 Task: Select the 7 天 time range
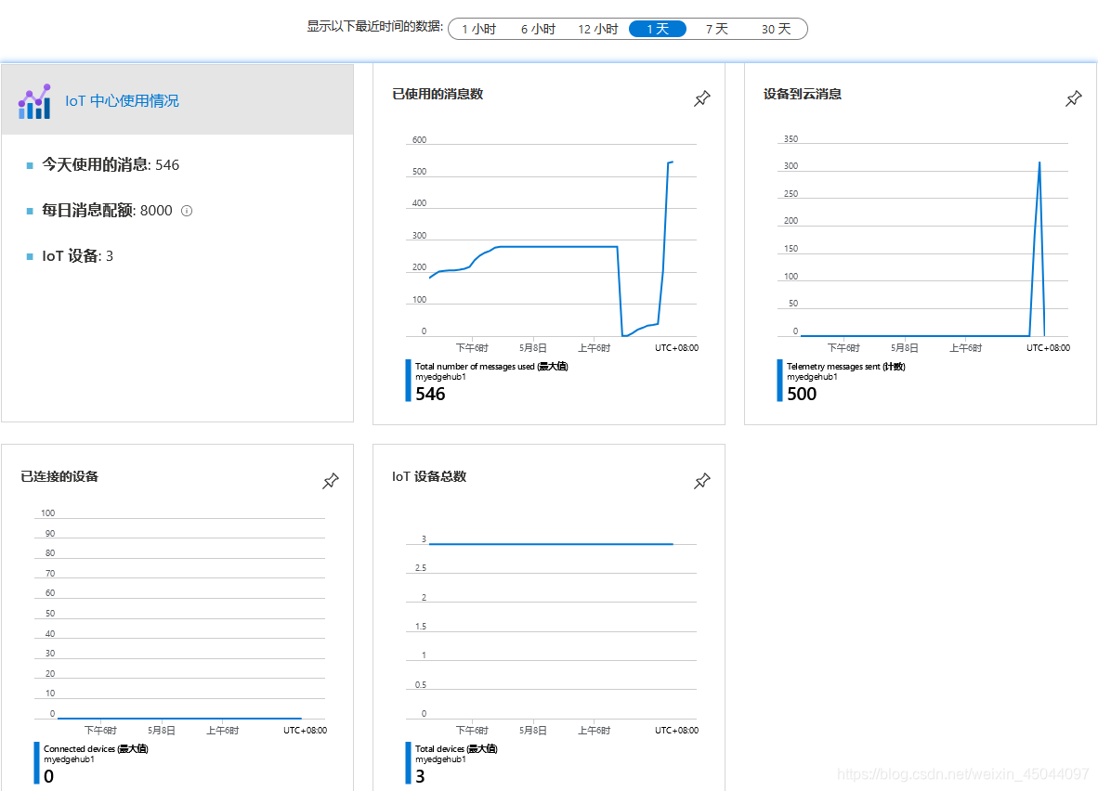(x=716, y=29)
